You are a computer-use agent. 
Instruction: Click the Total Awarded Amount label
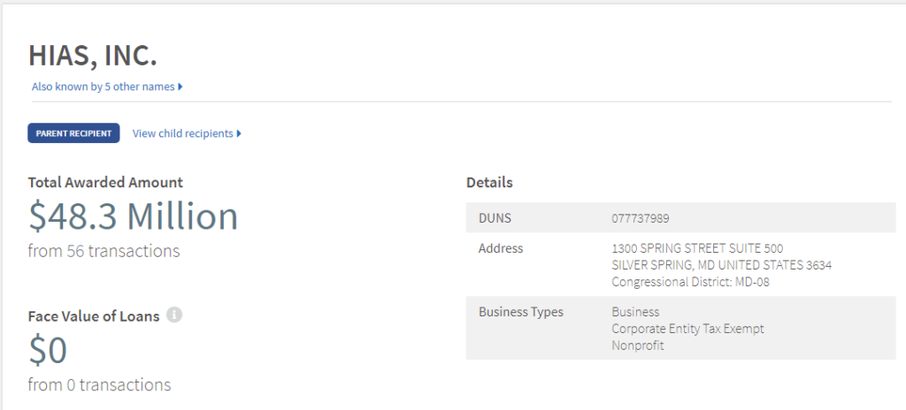105,183
